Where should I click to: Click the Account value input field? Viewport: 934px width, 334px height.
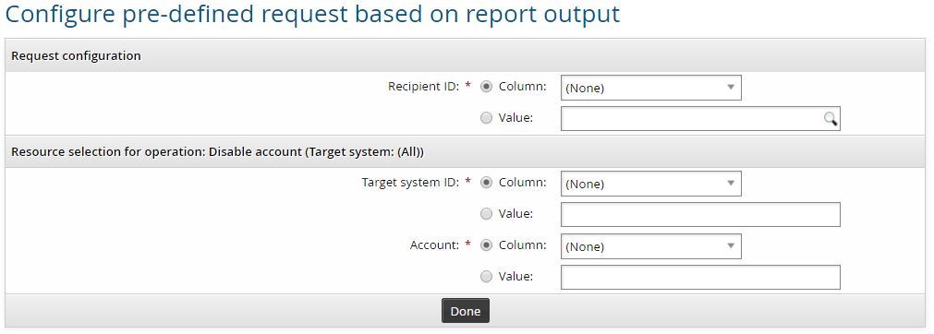click(700, 277)
